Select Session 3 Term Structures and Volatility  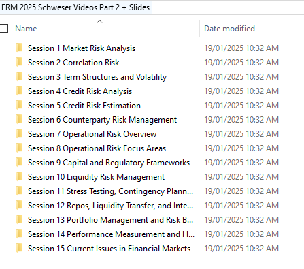(97, 77)
